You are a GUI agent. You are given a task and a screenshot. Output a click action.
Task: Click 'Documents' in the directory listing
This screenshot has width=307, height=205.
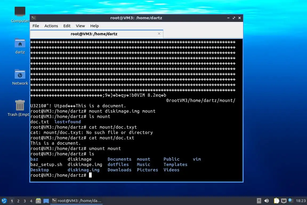[119, 159]
